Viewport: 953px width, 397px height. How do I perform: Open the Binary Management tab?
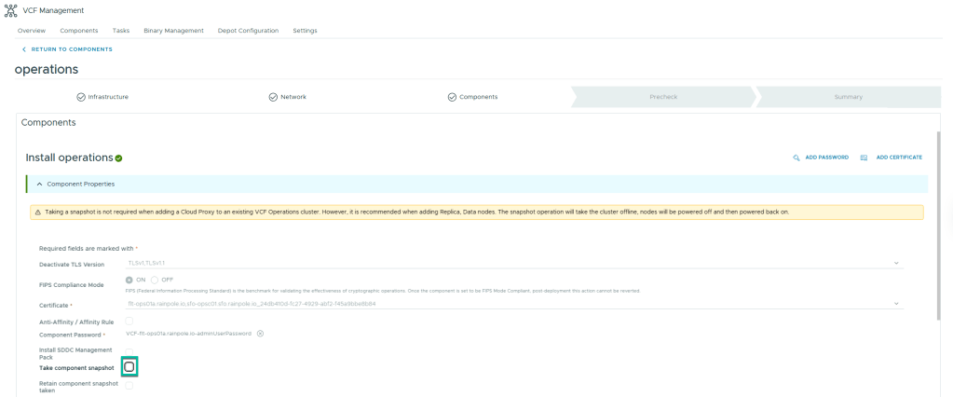point(173,31)
